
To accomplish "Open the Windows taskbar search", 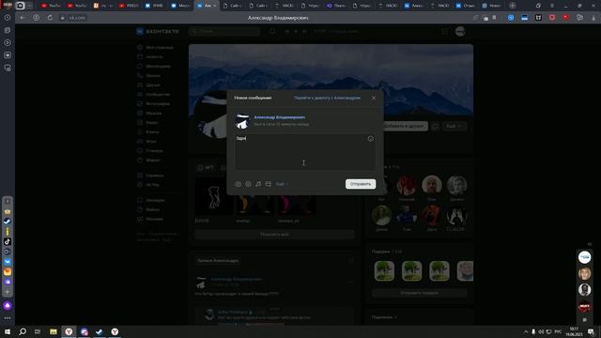I will pyautogui.click(x=23, y=331).
